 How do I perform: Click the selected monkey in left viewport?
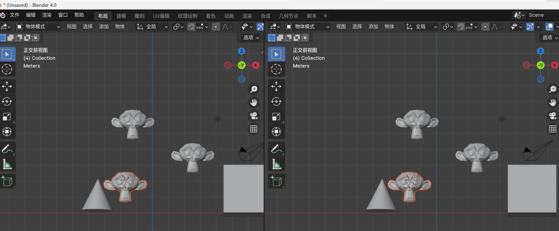click(x=125, y=186)
